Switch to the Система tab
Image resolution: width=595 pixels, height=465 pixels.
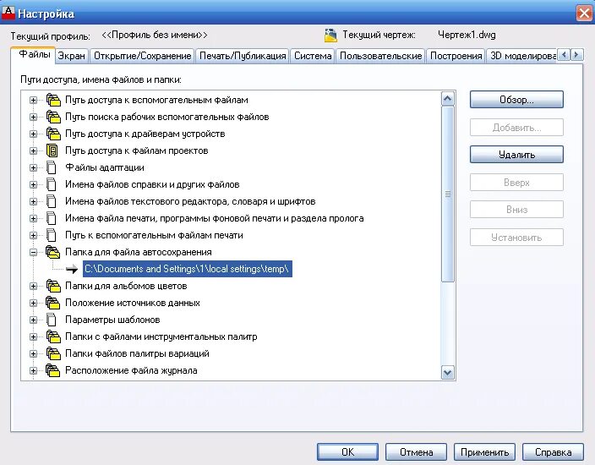click(x=313, y=56)
